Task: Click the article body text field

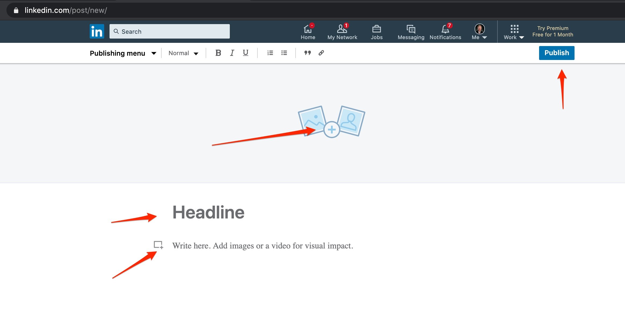Action: point(262,246)
